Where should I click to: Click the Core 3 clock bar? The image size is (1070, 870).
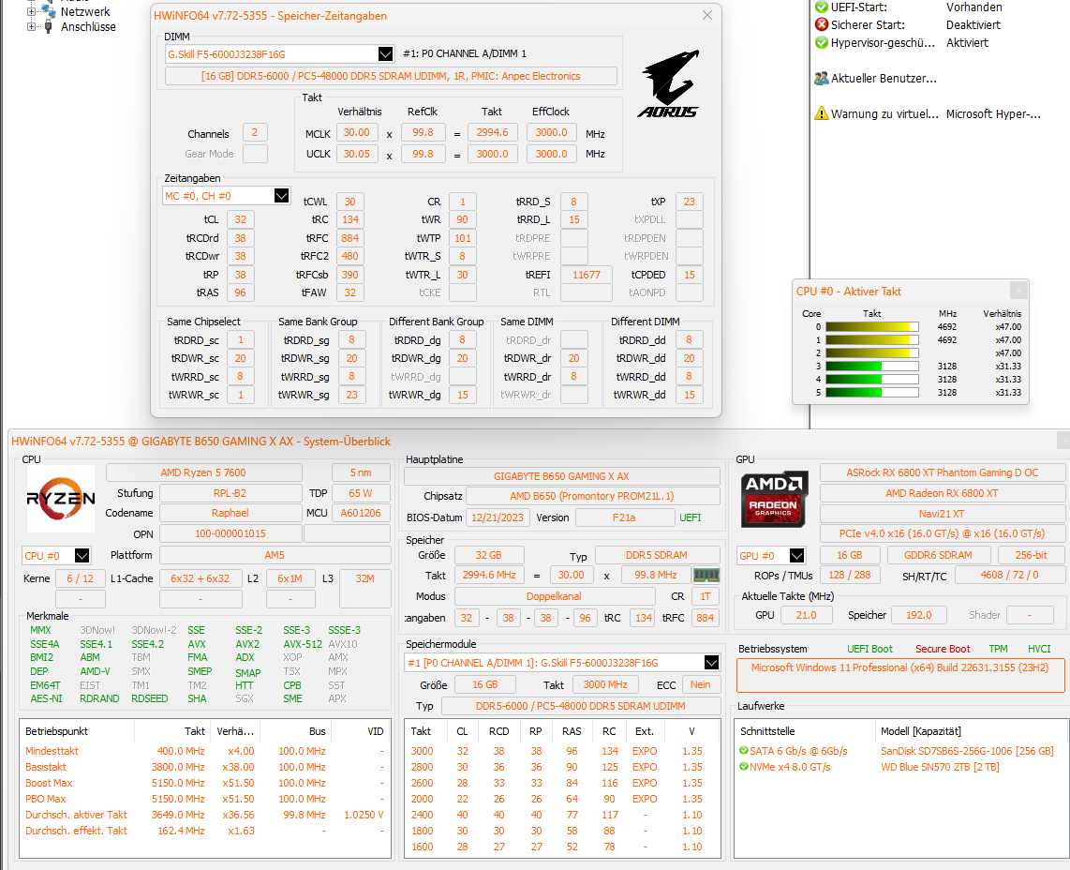pos(872,366)
